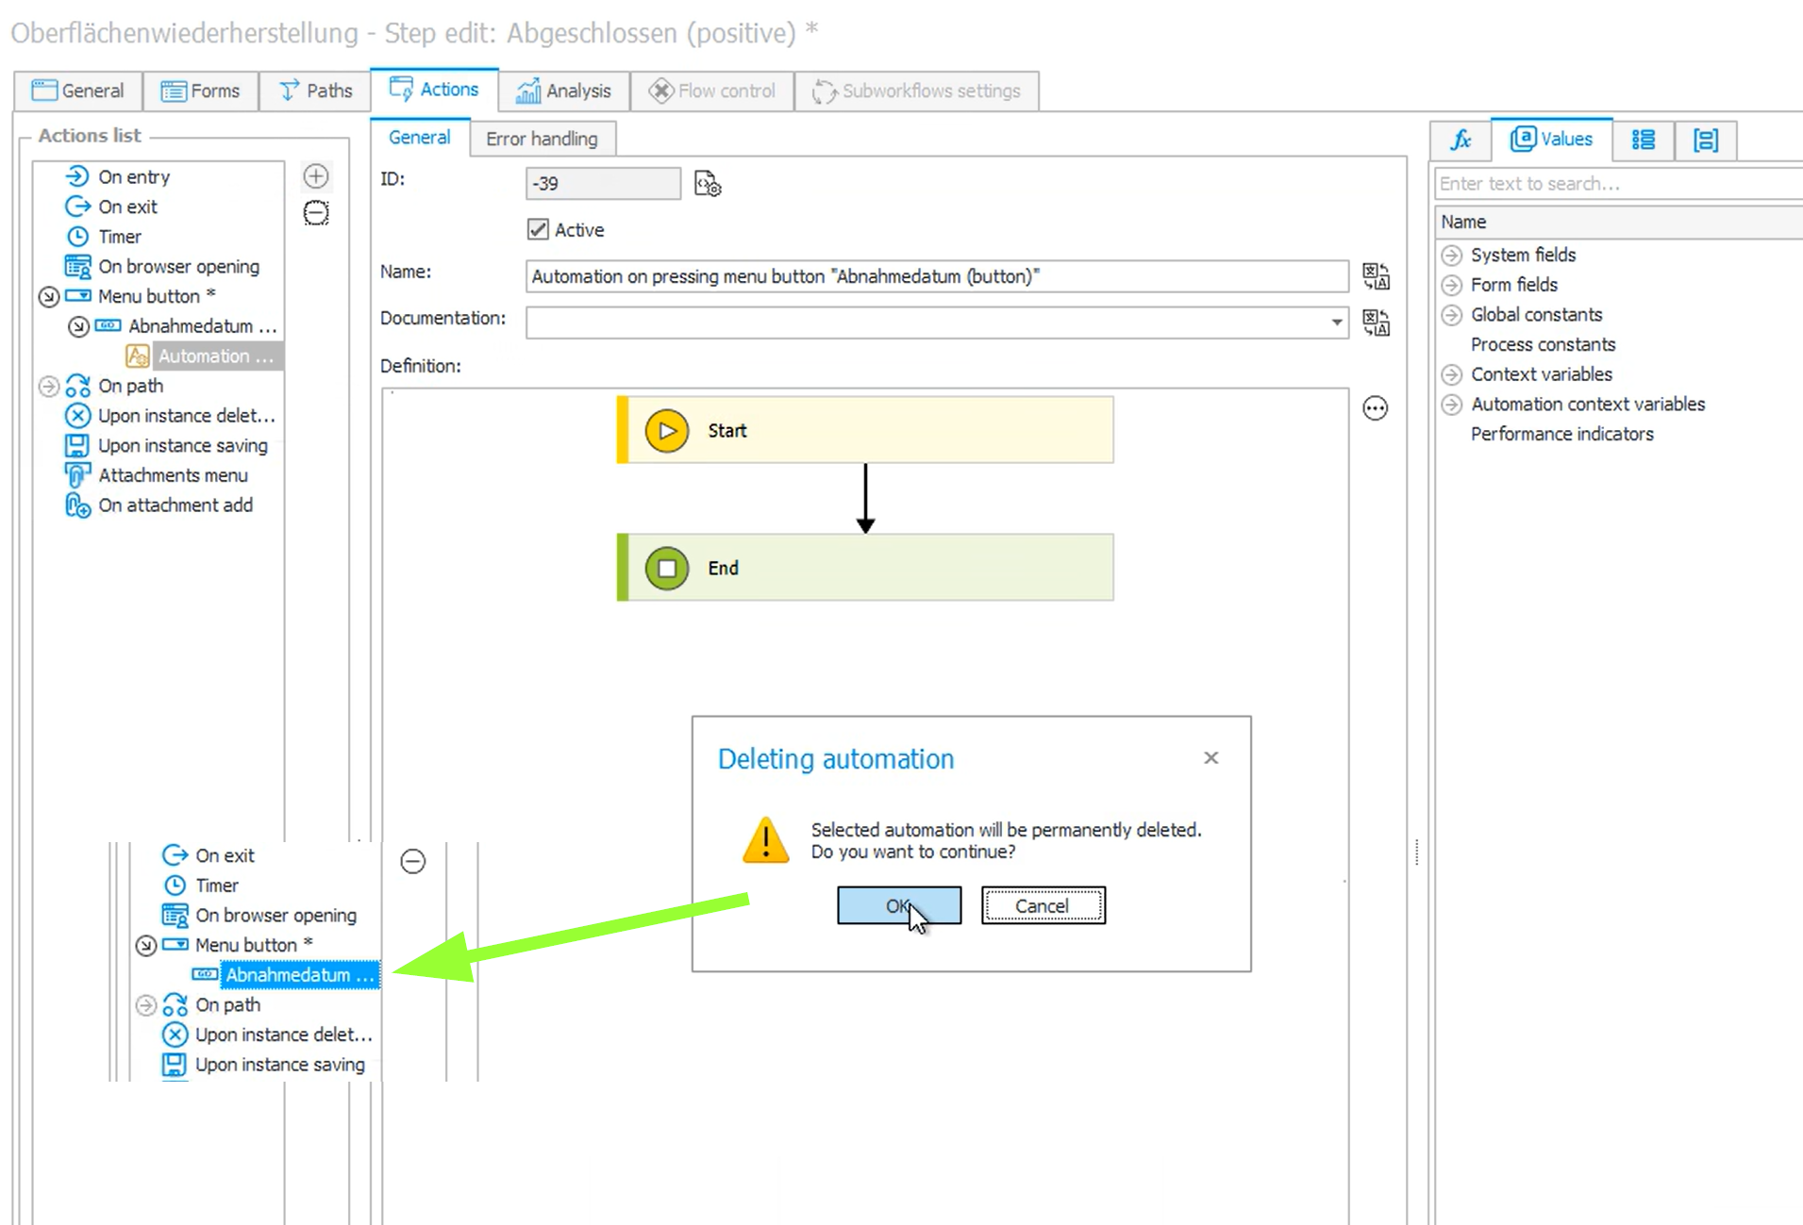1803x1225 pixels.
Task: Click the translate icon beside the Name field
Action: [1376, 276]
